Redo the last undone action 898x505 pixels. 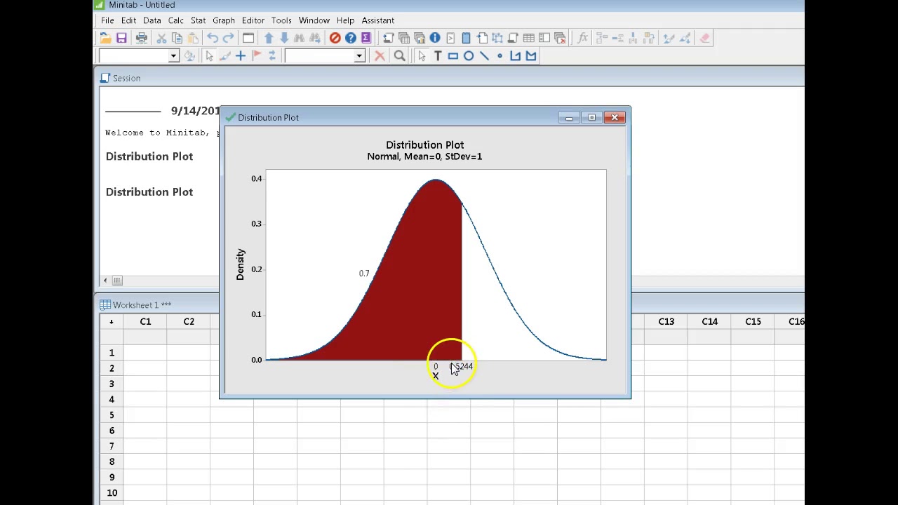point(228,38)
